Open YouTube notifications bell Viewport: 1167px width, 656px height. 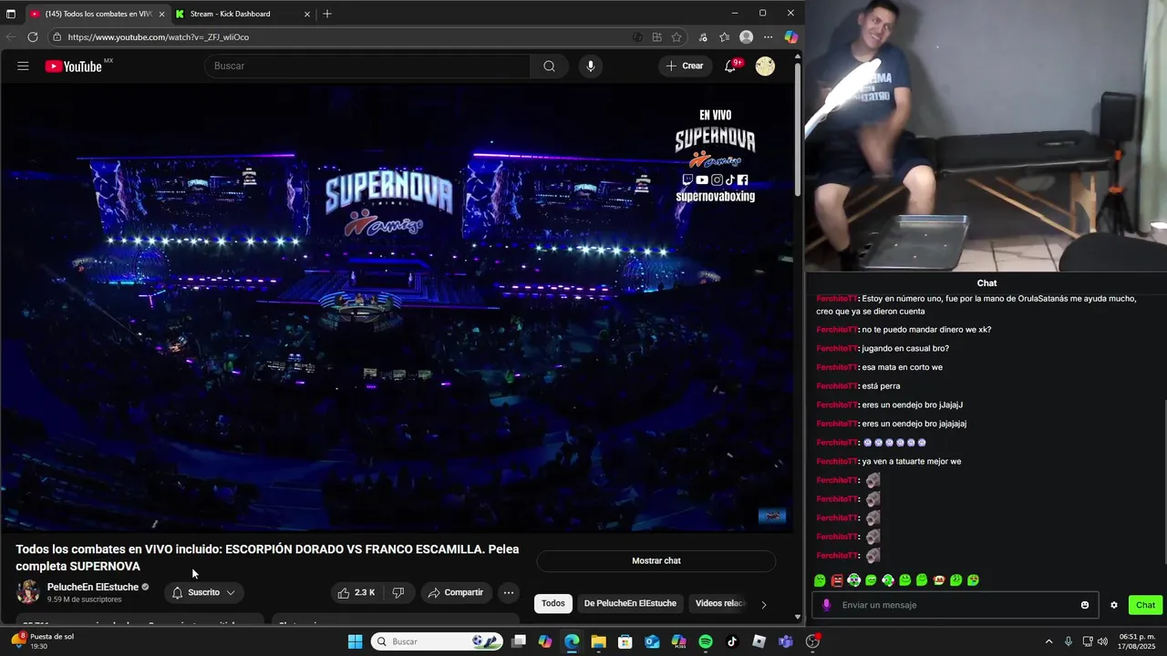[730, 66]
